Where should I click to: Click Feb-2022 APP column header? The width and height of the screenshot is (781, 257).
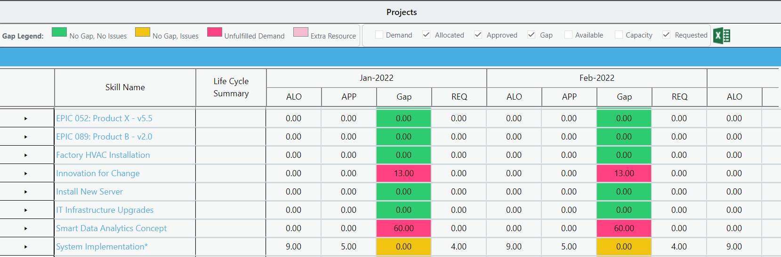coord(569,97)
